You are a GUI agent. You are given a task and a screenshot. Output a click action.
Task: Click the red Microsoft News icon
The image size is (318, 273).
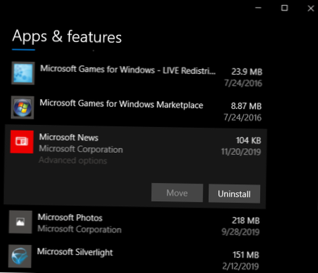coord(22,142)
